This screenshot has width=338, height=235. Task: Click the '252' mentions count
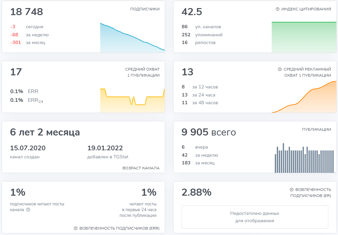click(x=186, y=35)
